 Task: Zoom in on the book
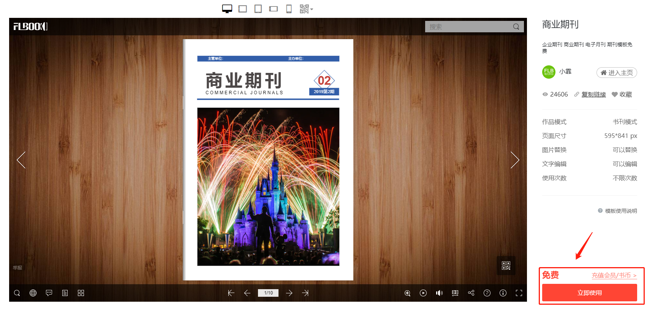pyautogui.click(x=407, y=293)
